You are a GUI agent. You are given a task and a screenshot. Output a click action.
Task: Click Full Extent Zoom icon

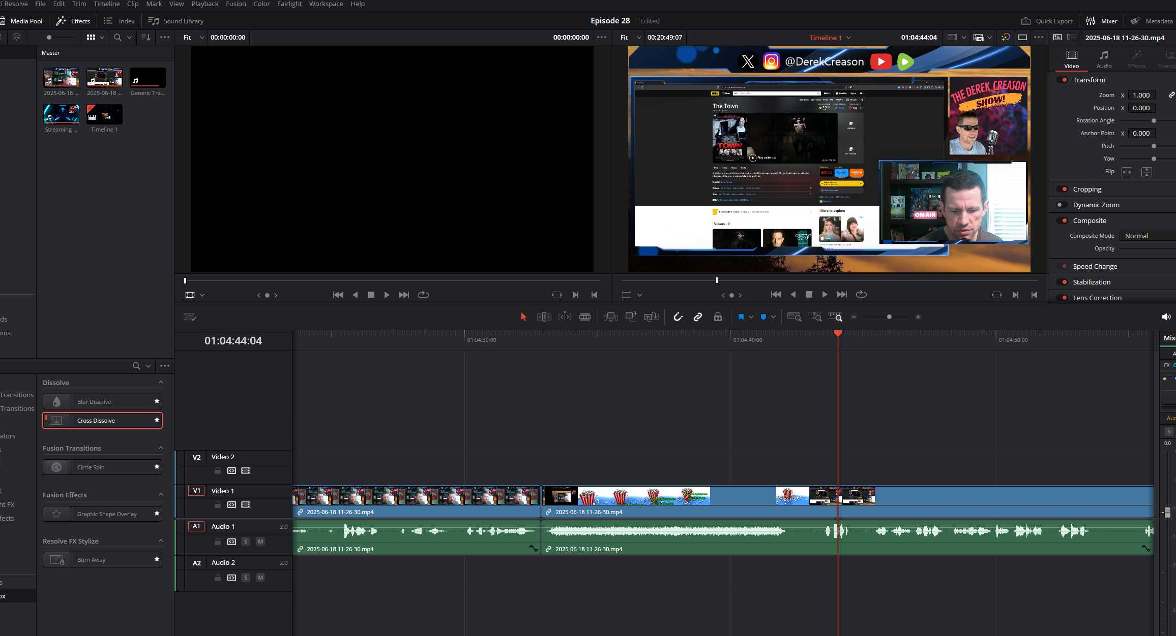point(794,317)
